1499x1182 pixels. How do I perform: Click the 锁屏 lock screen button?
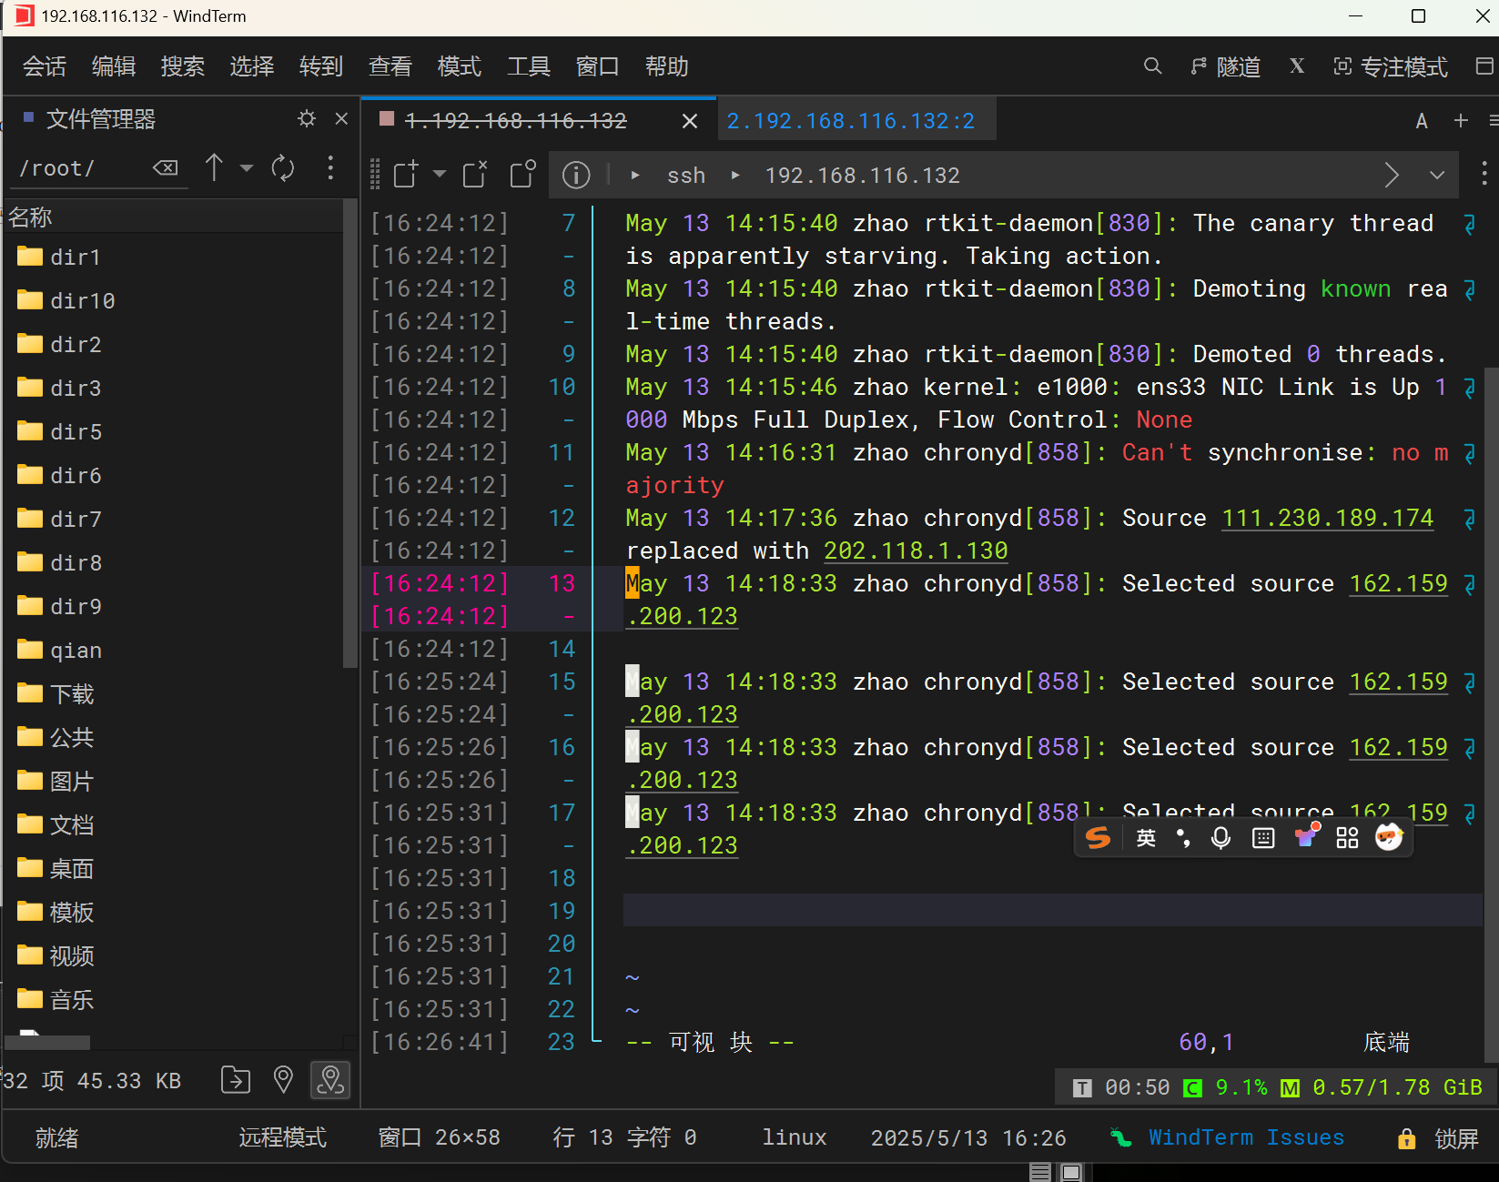tap(1438, 1138)
